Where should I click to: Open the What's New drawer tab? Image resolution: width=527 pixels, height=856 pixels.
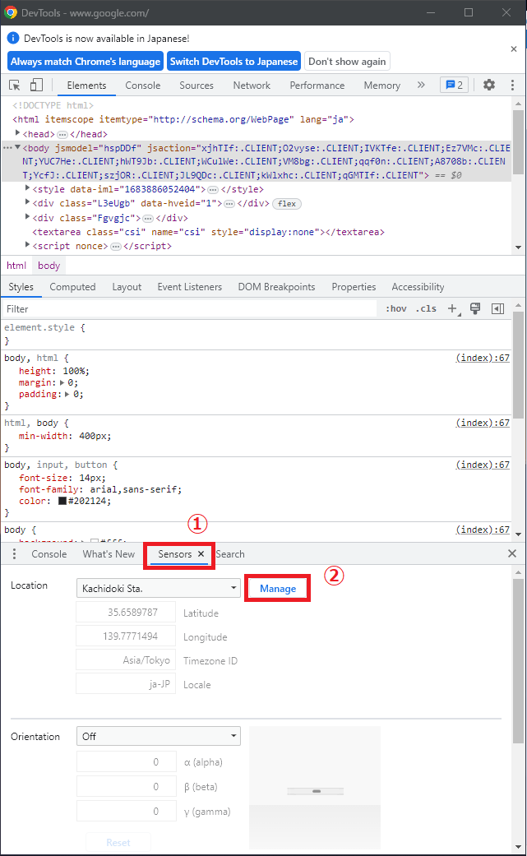point(109,554)
